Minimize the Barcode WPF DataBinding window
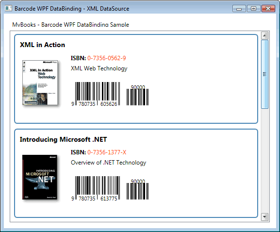 coord(239,9)
